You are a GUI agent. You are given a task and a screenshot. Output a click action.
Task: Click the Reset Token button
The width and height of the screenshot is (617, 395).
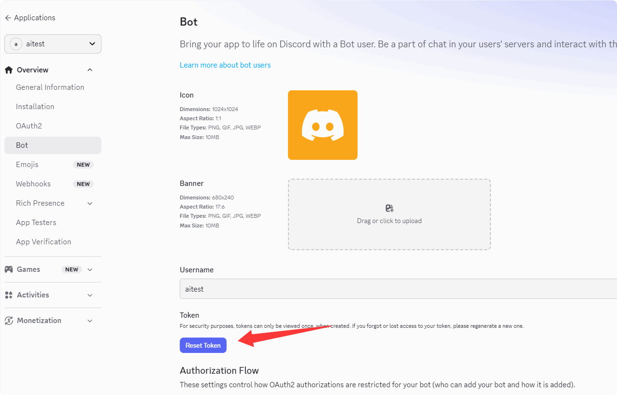pos(203,345)
